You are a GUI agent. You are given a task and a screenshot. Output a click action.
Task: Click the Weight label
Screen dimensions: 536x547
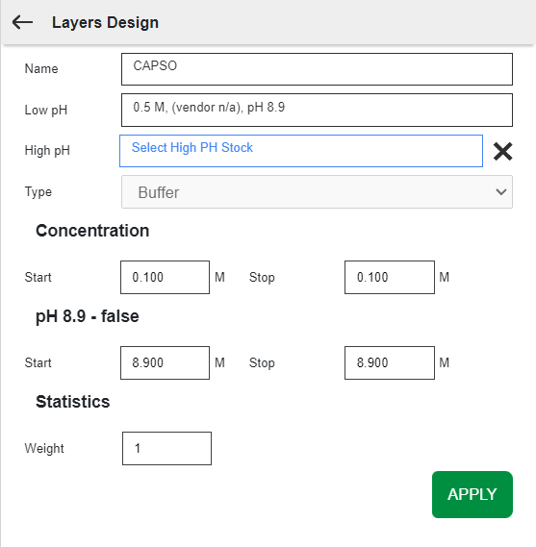point(44,448)
